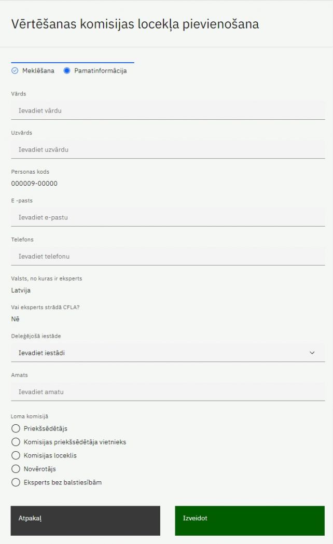The image size is (333, 544).
Task: Click the Telefons input field
Action: (x=168, y=256)
